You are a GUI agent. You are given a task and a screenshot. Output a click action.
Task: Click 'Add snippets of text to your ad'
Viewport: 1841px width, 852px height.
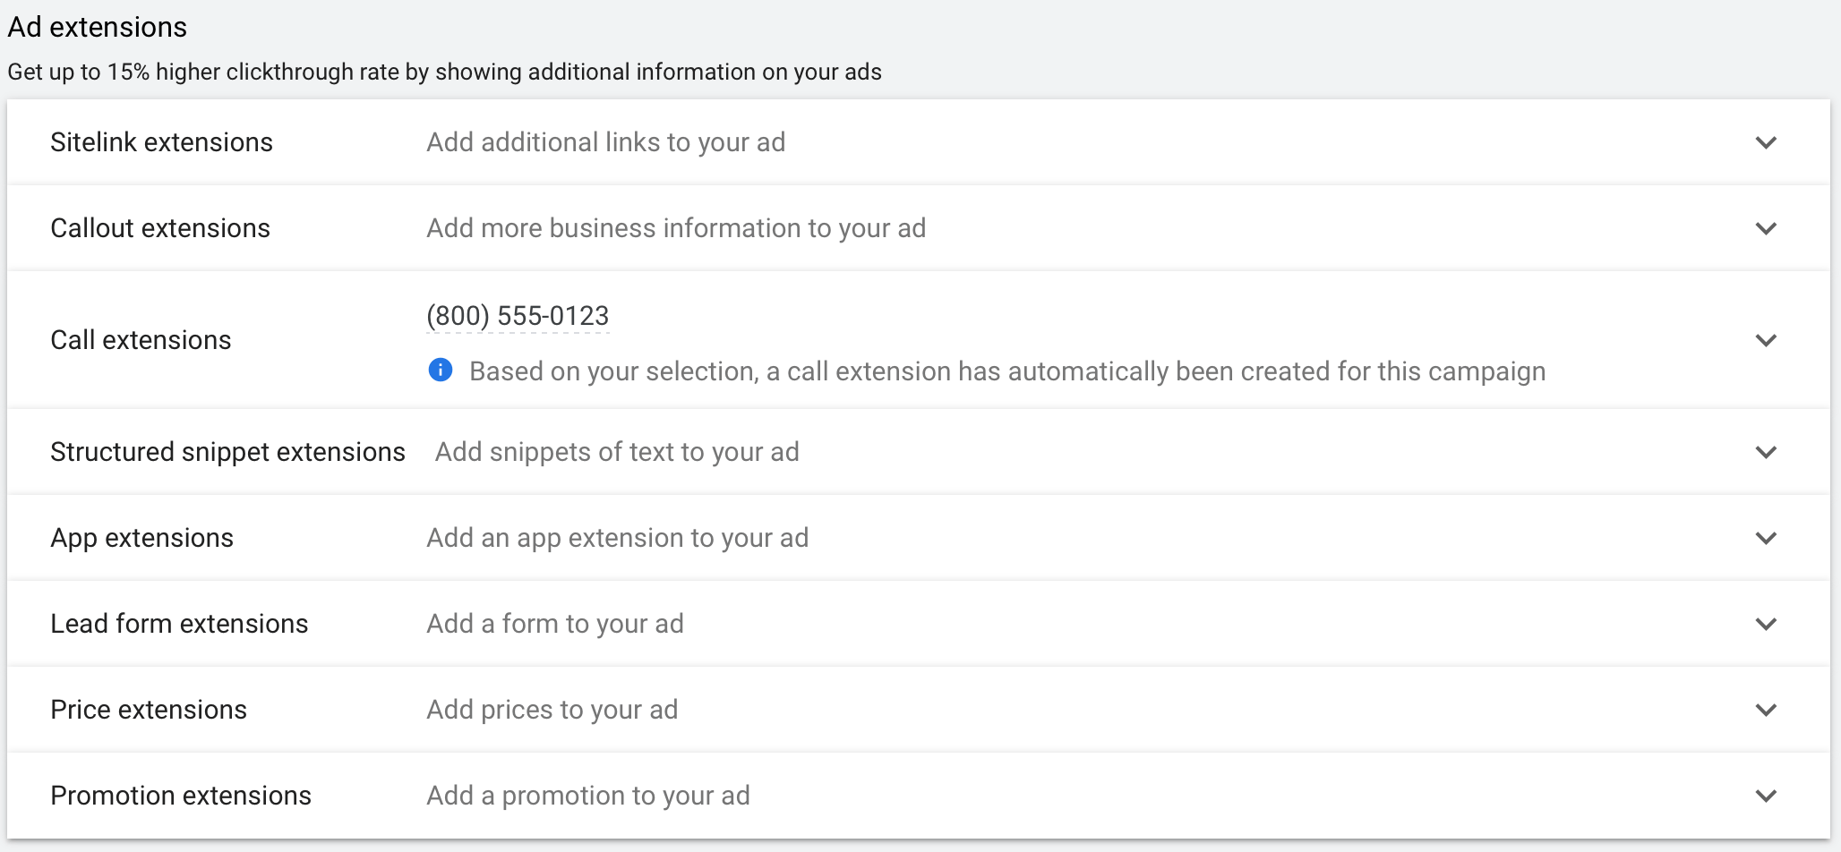tap(616, 452)
